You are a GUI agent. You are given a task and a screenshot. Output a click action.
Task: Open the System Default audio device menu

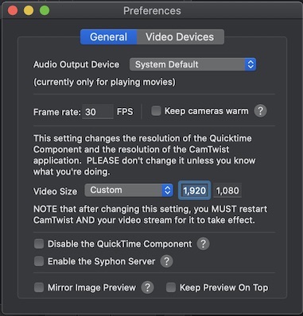[192, 64]
